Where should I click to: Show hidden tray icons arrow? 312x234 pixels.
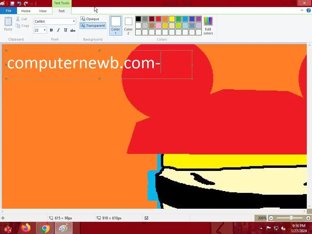261,228
